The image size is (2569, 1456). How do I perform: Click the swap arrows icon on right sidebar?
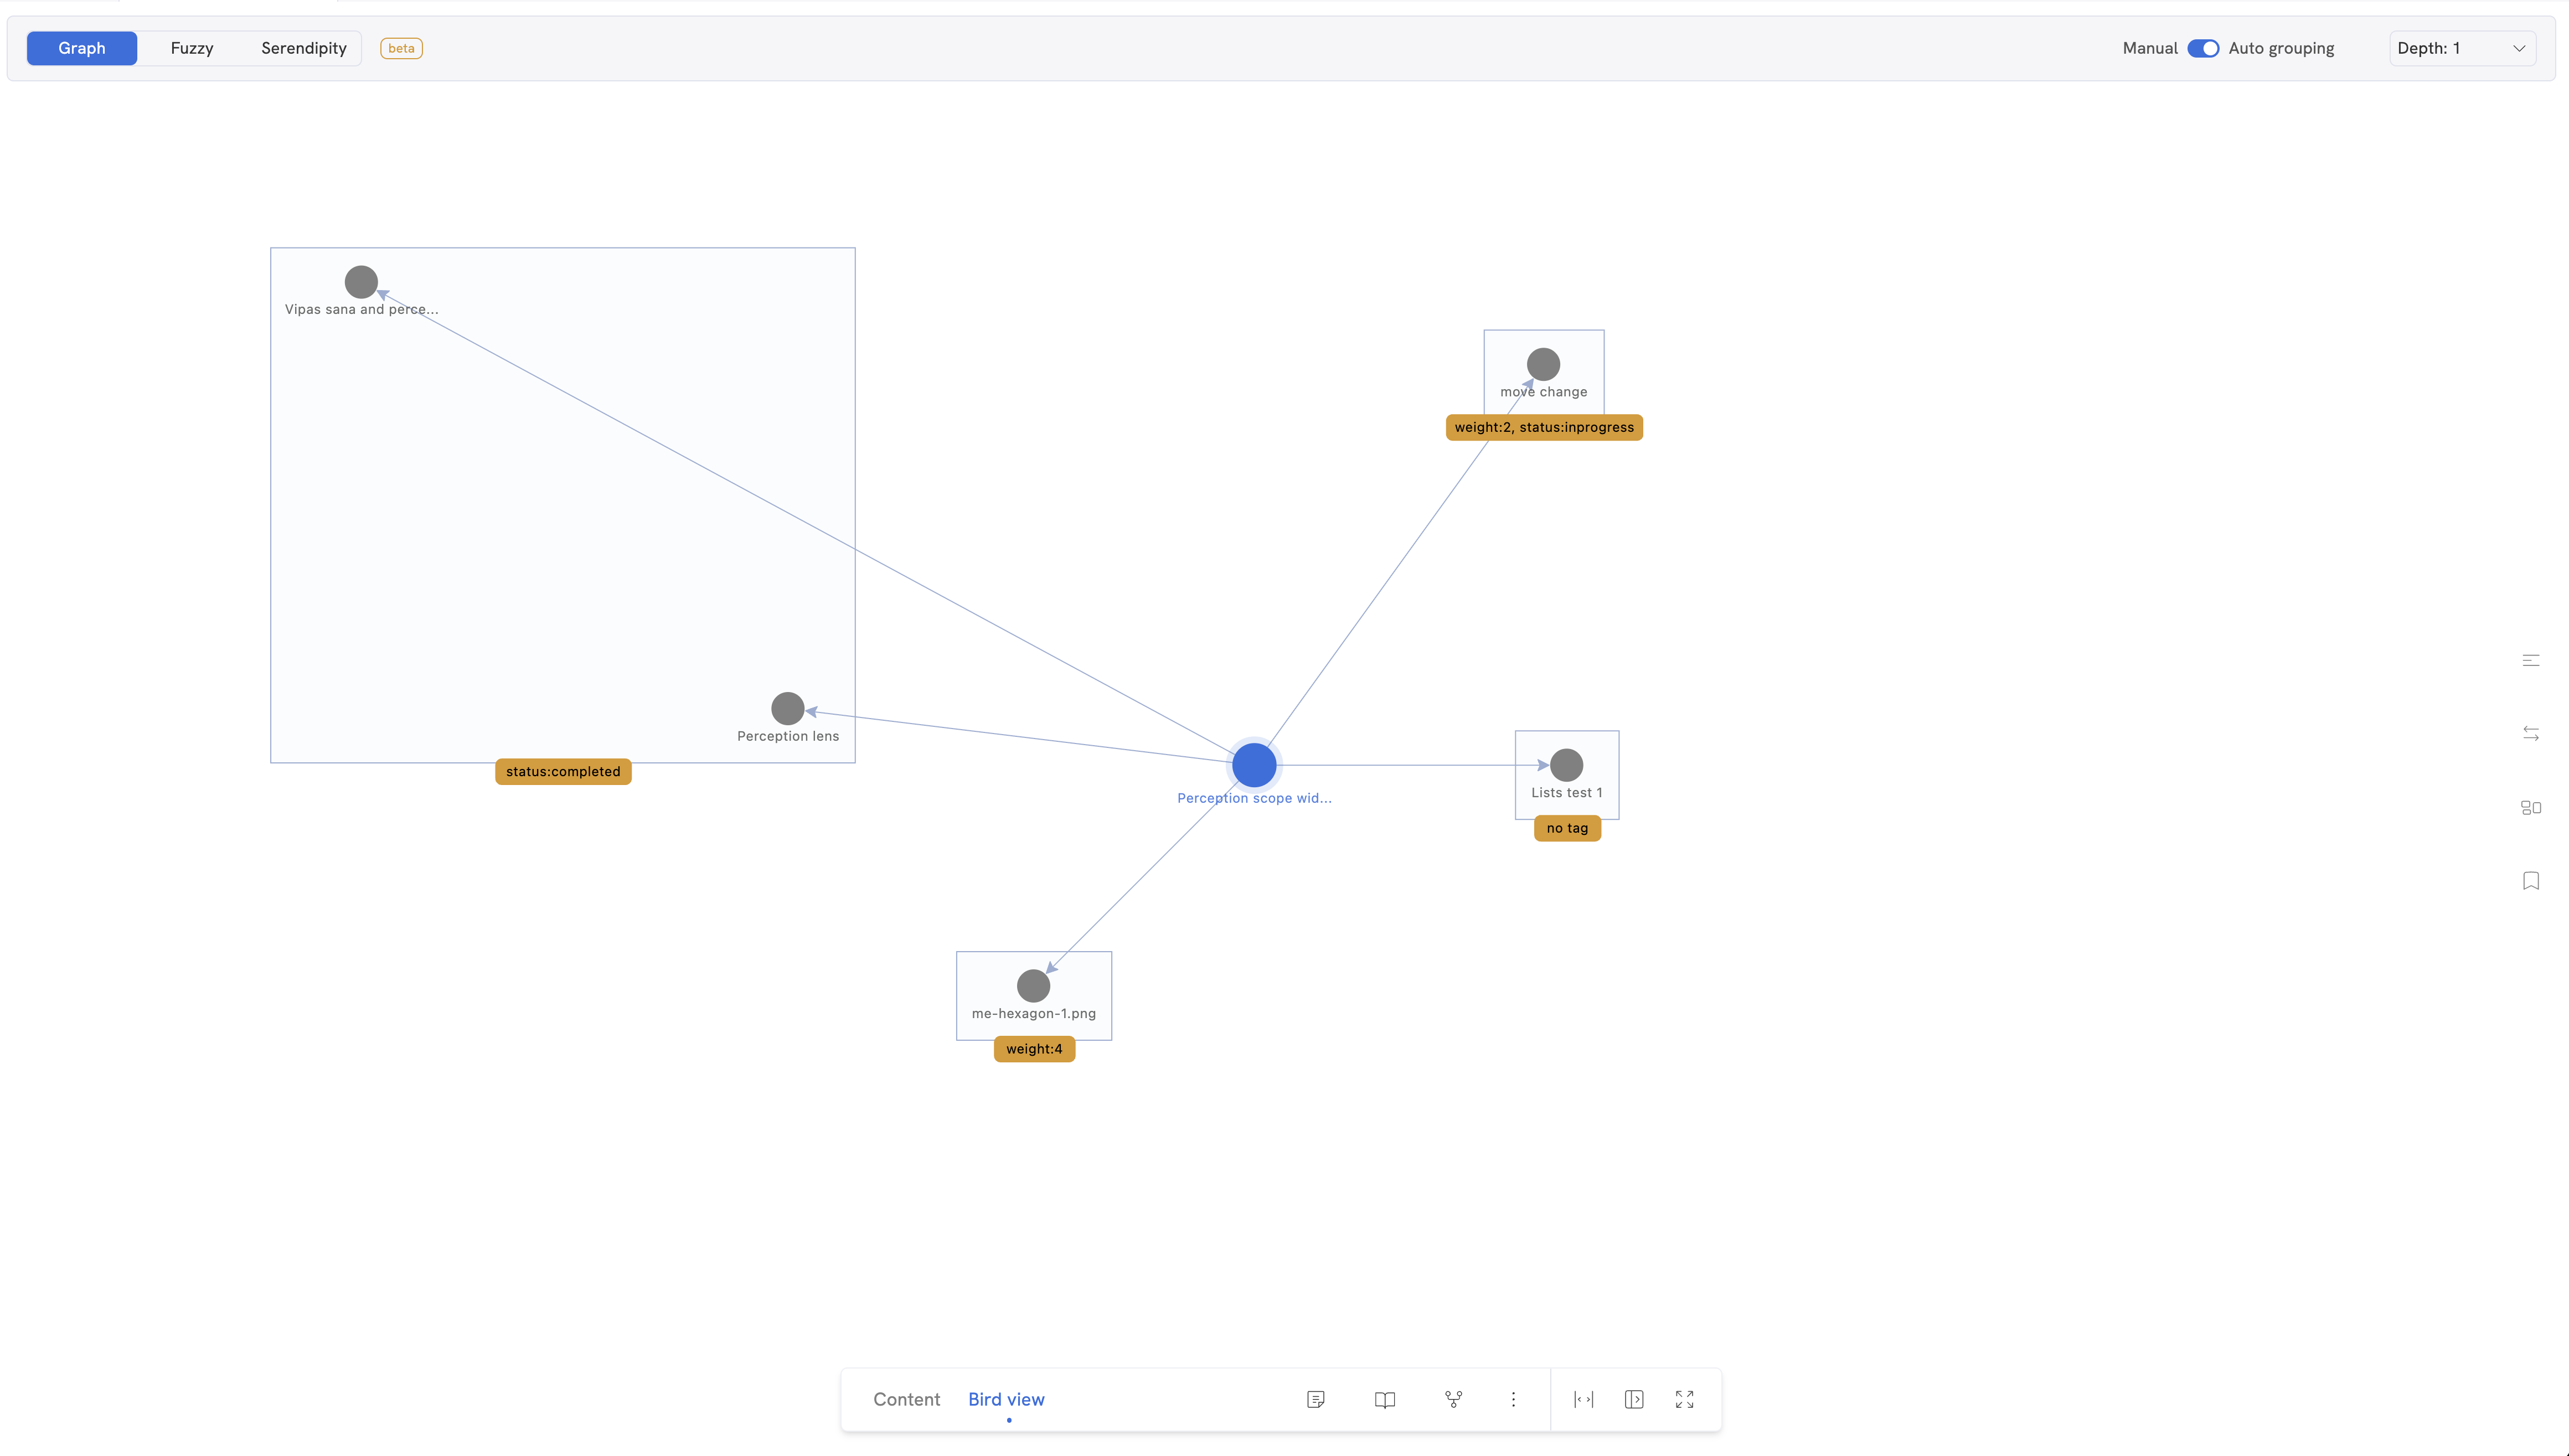pos(2530,734)
